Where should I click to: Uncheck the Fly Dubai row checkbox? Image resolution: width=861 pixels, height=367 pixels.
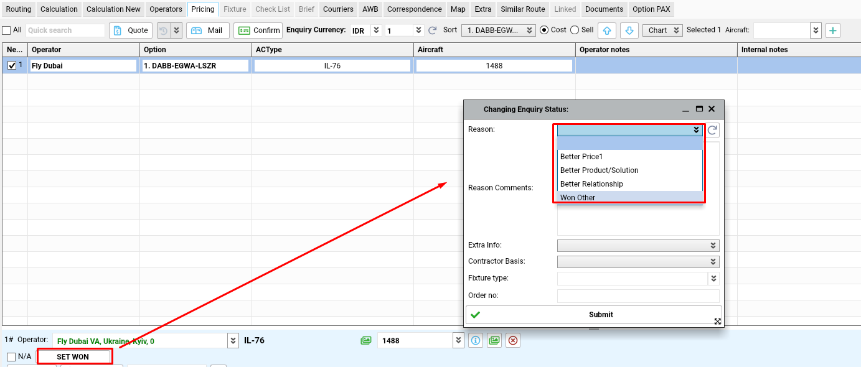point(12,65)
